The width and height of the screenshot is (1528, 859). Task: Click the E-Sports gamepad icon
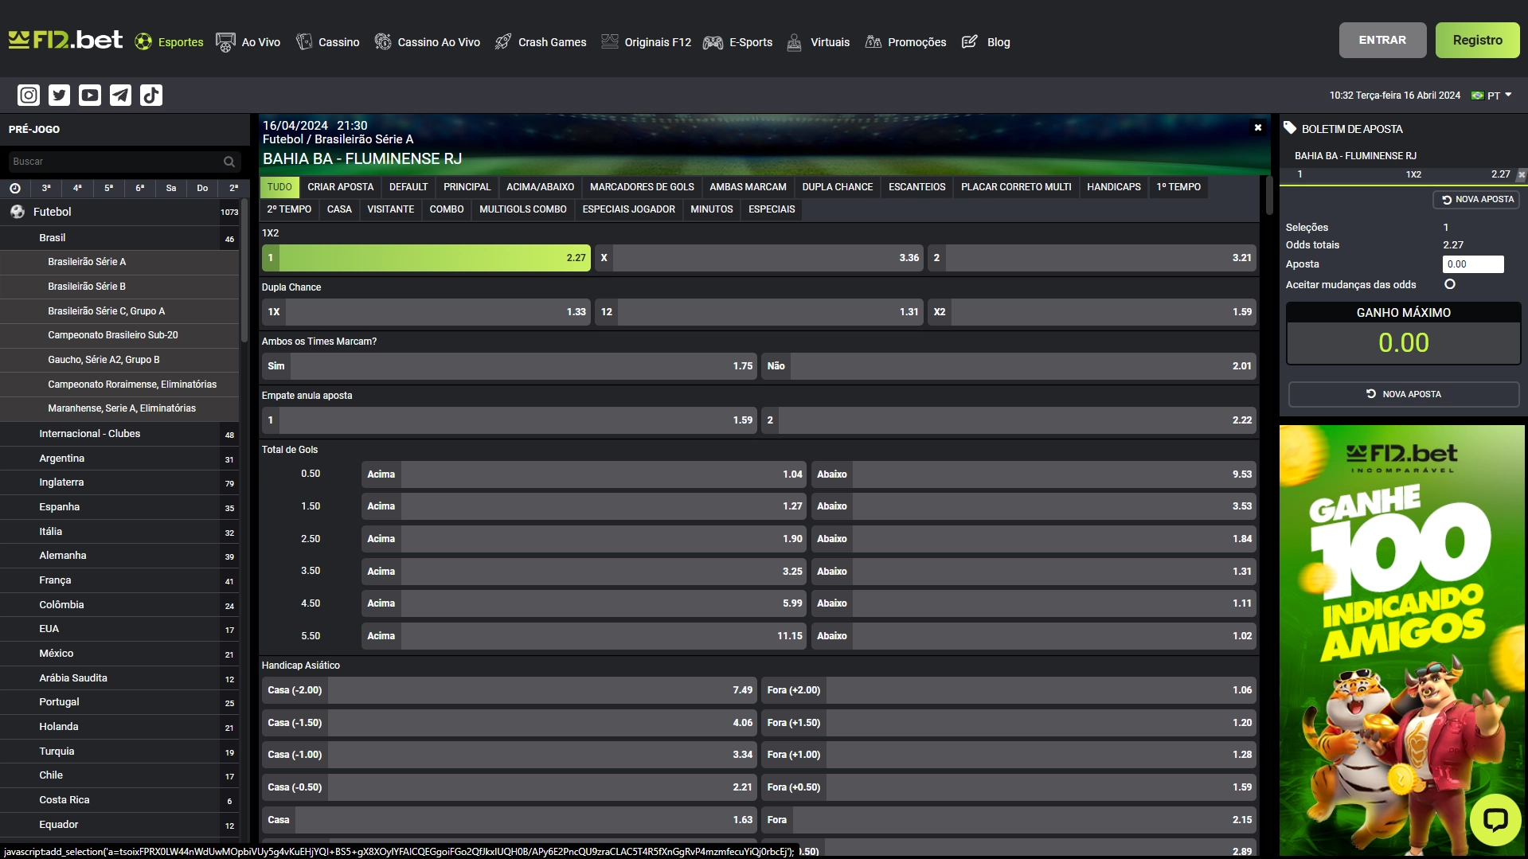713,42
